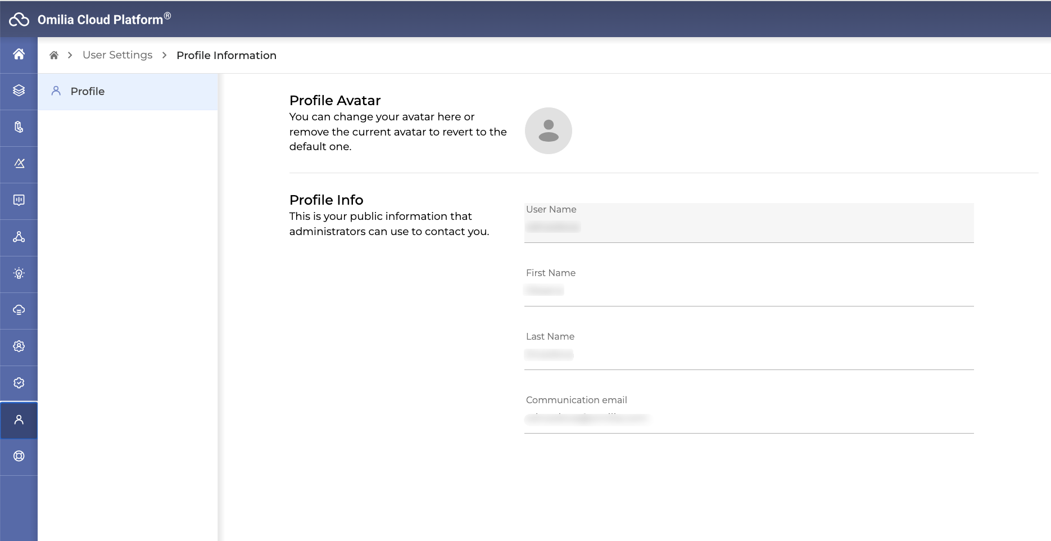Click the default profile avatar image
The image size is (1051, 541).
548,130
